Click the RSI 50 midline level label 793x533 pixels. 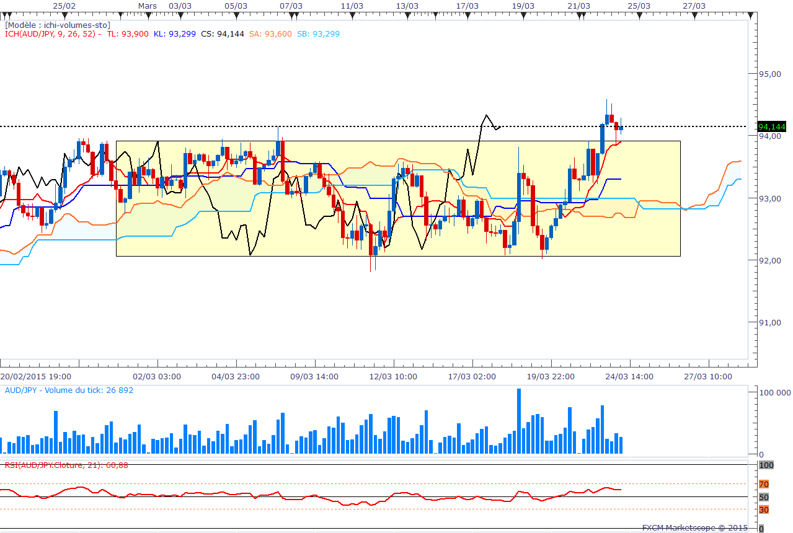tap(764, 497)
